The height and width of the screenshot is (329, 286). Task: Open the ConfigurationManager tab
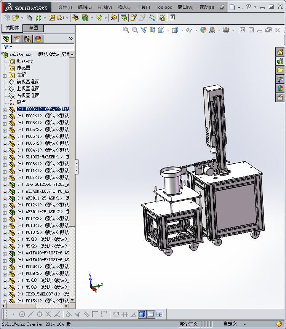coord(27,39)
